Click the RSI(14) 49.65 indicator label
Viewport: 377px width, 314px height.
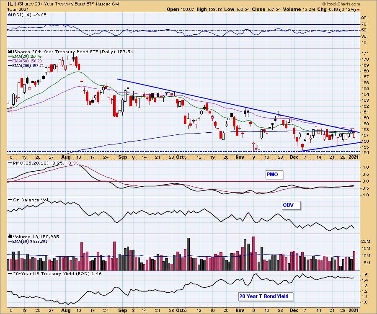pyautogui.click(x=30, y=15)
